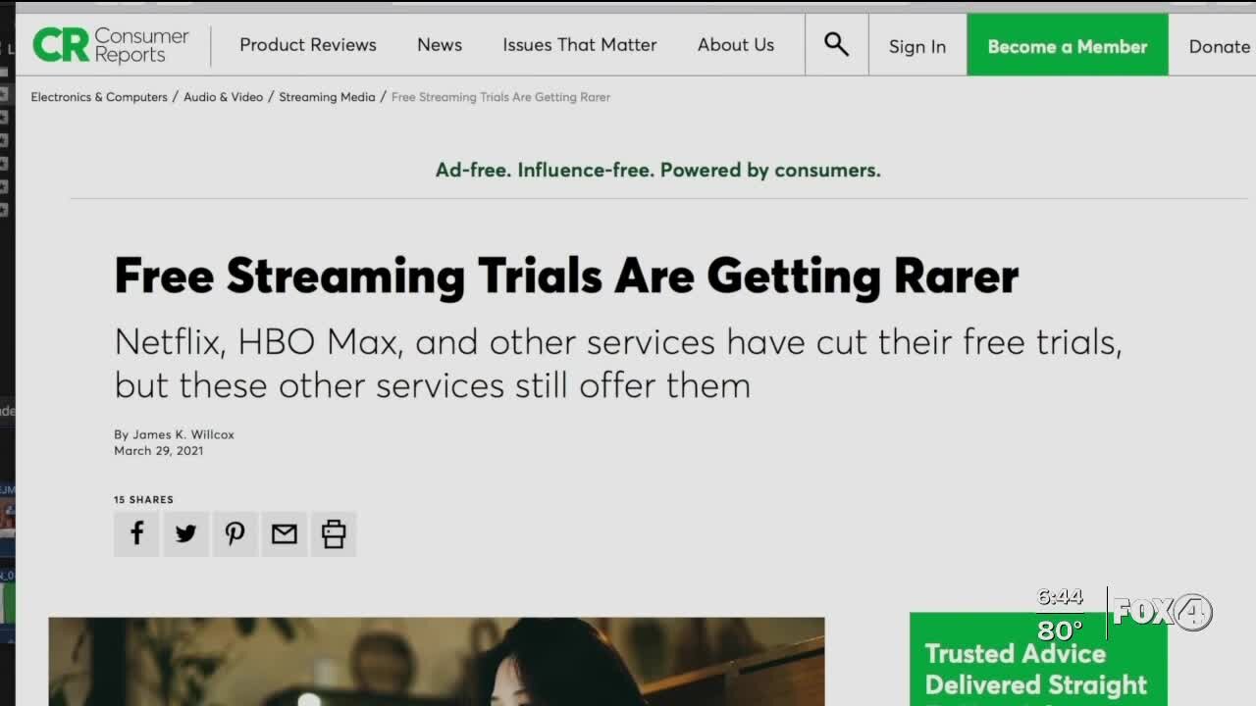Email this article via envelope icon

[284, 533]
